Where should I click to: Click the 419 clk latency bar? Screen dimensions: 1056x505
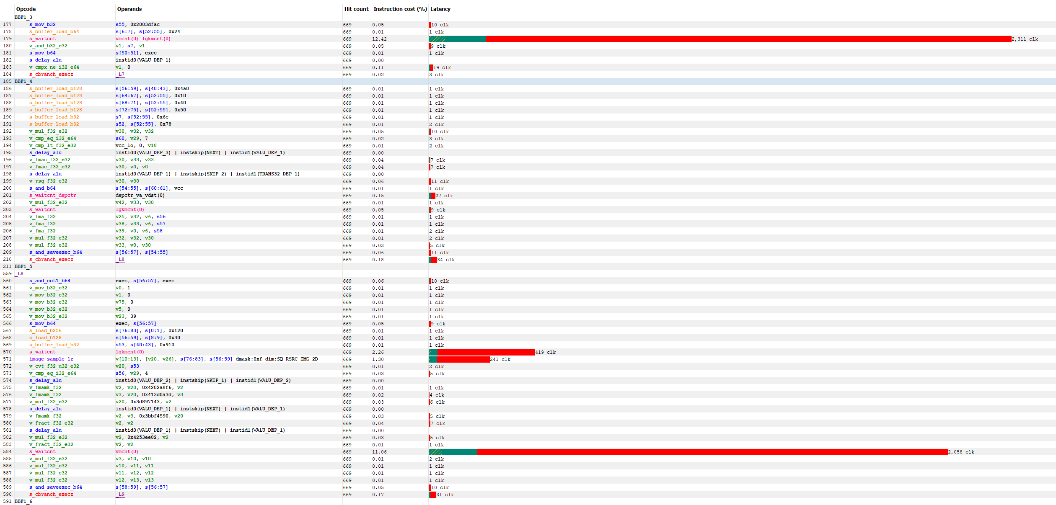pyautogui.click(x=486, y=352)
